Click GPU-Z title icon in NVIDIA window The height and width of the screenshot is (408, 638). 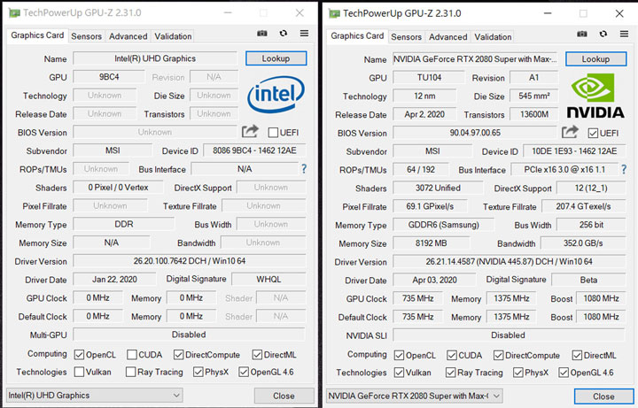(334, 13)
